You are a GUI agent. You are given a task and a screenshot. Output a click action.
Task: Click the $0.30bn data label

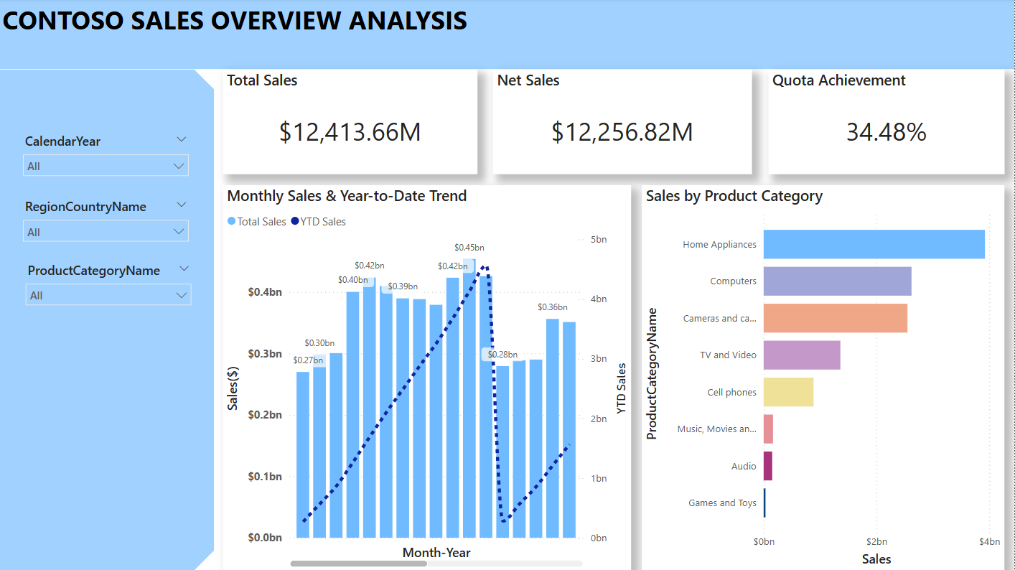319,343
